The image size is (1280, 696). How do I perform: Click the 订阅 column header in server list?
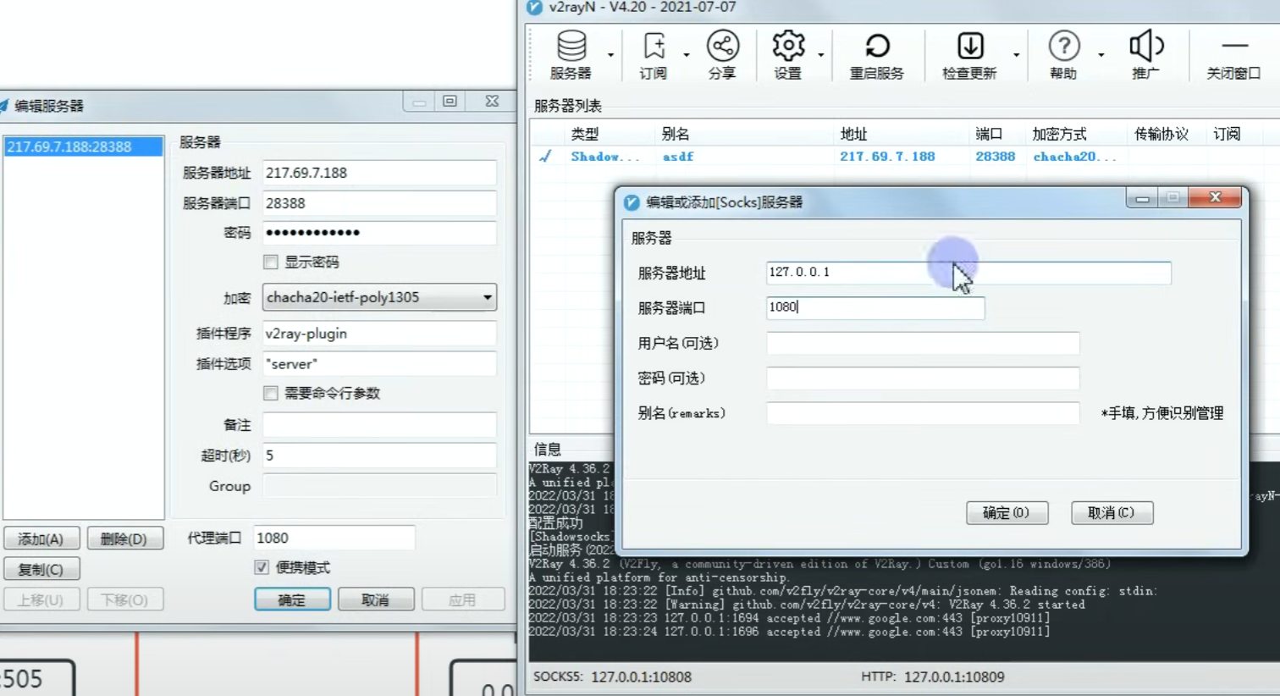pyautogui.click(x=1227, y=134)
